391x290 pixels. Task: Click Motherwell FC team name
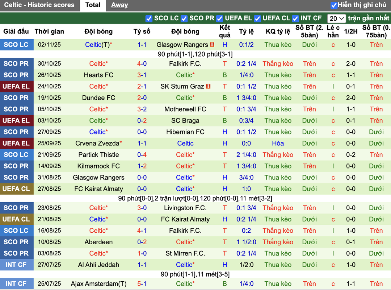[x=185, y=109]
